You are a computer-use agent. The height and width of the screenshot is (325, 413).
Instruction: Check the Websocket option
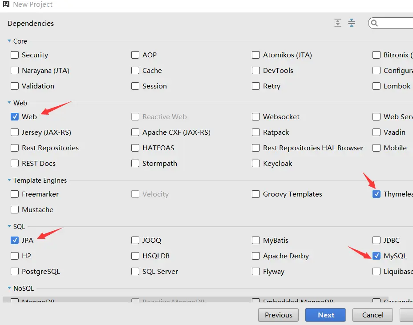point(256,116)
